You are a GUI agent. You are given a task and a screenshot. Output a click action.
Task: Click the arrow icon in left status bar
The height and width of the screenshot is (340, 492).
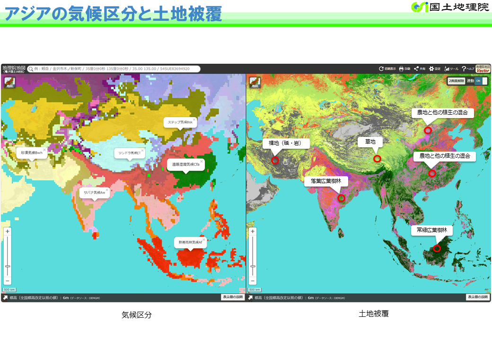pyautogui.click(x=5, y=297)
